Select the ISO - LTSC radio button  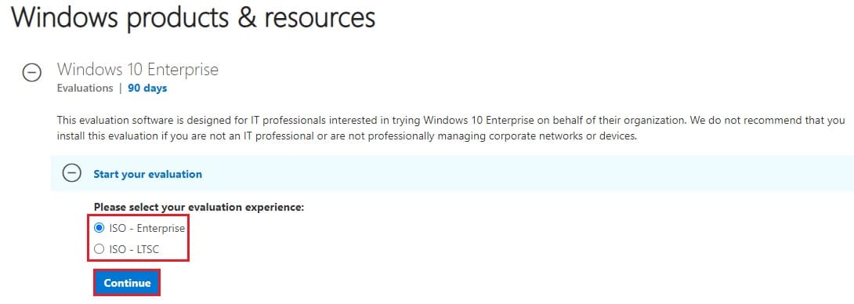100,249
